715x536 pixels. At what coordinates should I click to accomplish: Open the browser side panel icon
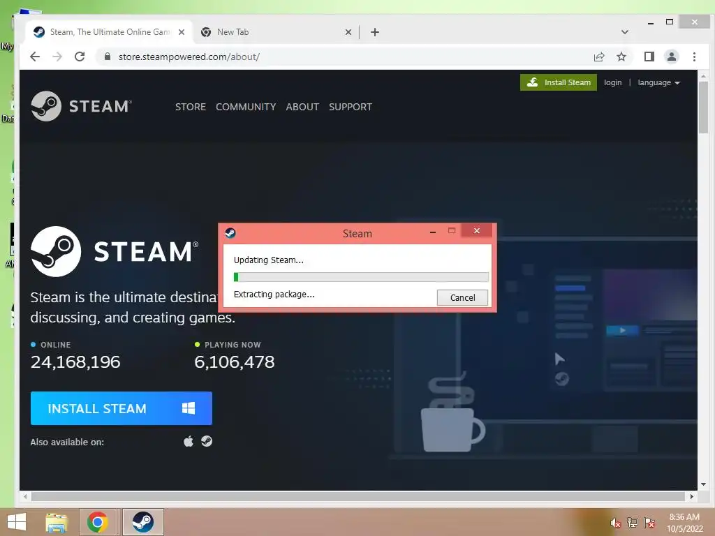(x=649, y=57)
